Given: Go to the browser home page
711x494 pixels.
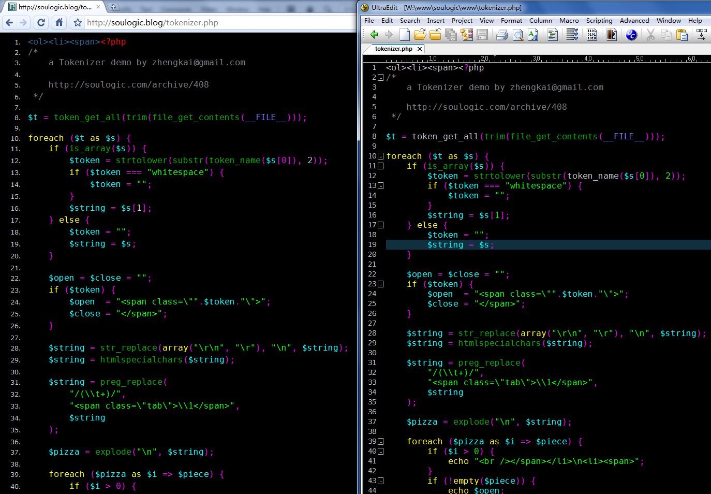Looking at the screenshot, I should point(59,22).
